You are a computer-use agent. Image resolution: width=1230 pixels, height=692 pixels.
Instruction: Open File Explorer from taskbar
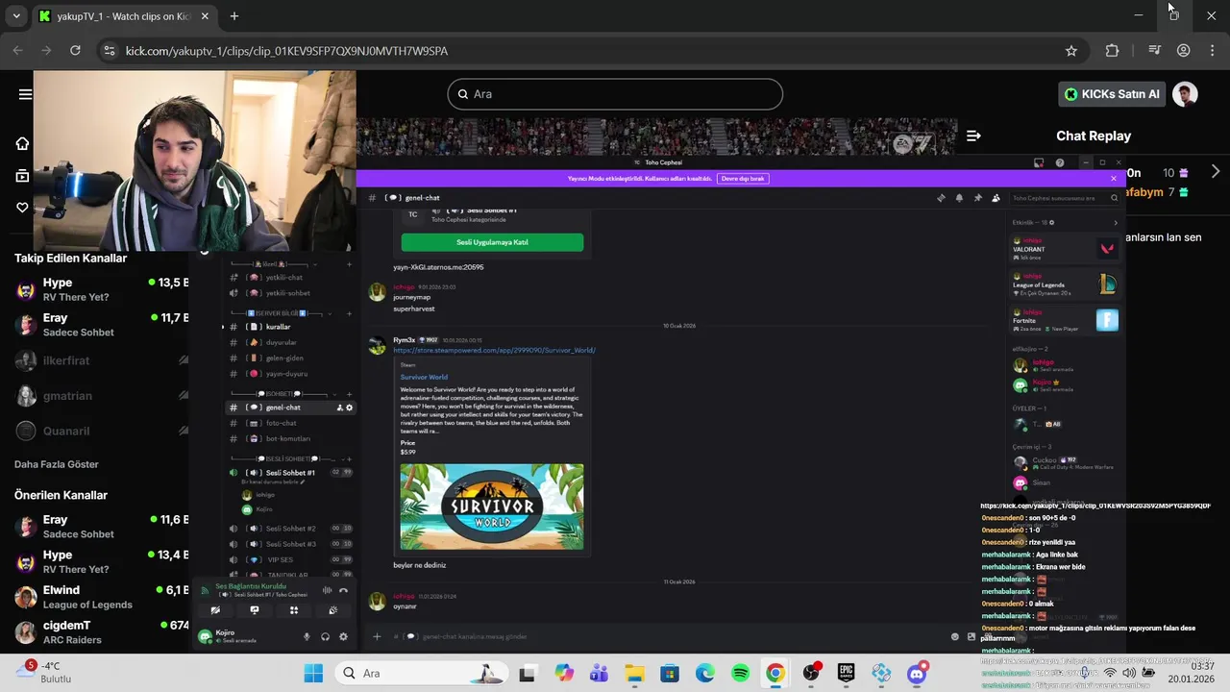pos(634,673)
